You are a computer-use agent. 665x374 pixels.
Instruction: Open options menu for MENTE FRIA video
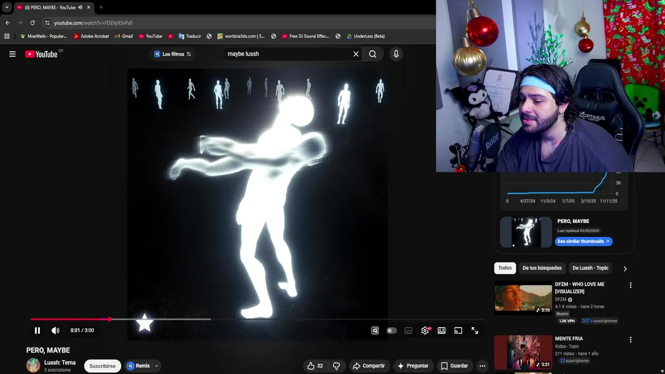[x=631, y=340]
